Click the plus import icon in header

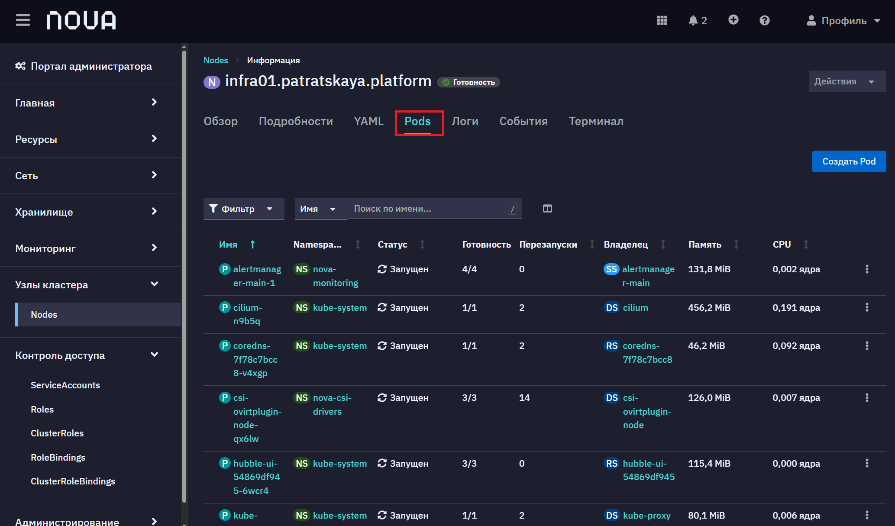pos(733,20)
